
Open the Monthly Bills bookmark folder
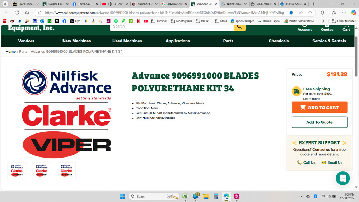[x=182, y=21]
